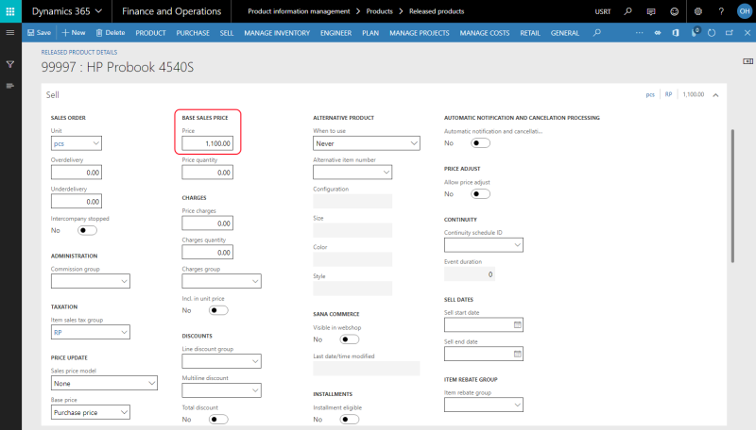Viewport: 756px width, 430px height.
Task: Toggle Automatic notification and cancellation switch
Action: 480,142
